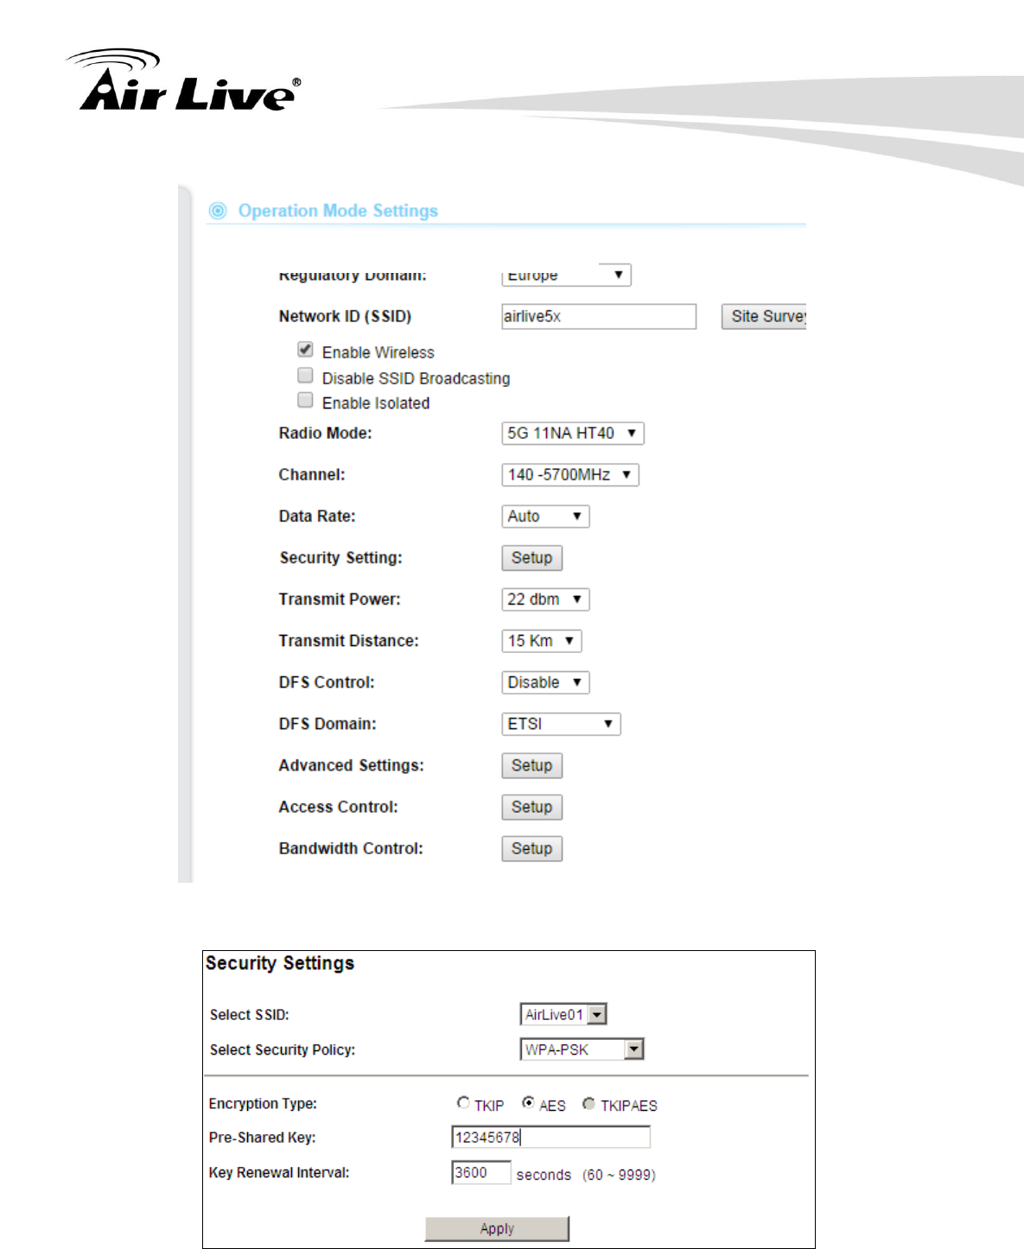Click Setup for Bandwidth Control
The width and height of the screenshot is (1024, 1249).
(531, 848)
